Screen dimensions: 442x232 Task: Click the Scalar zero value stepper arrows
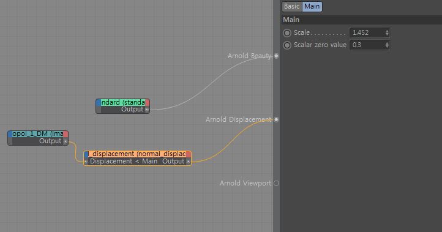pos(387,45)
